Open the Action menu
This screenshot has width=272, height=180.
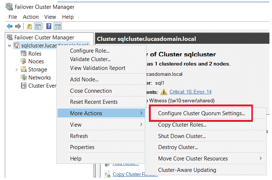[x=31, y=17]
